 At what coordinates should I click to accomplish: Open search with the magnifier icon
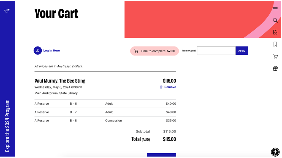(275, 20)
